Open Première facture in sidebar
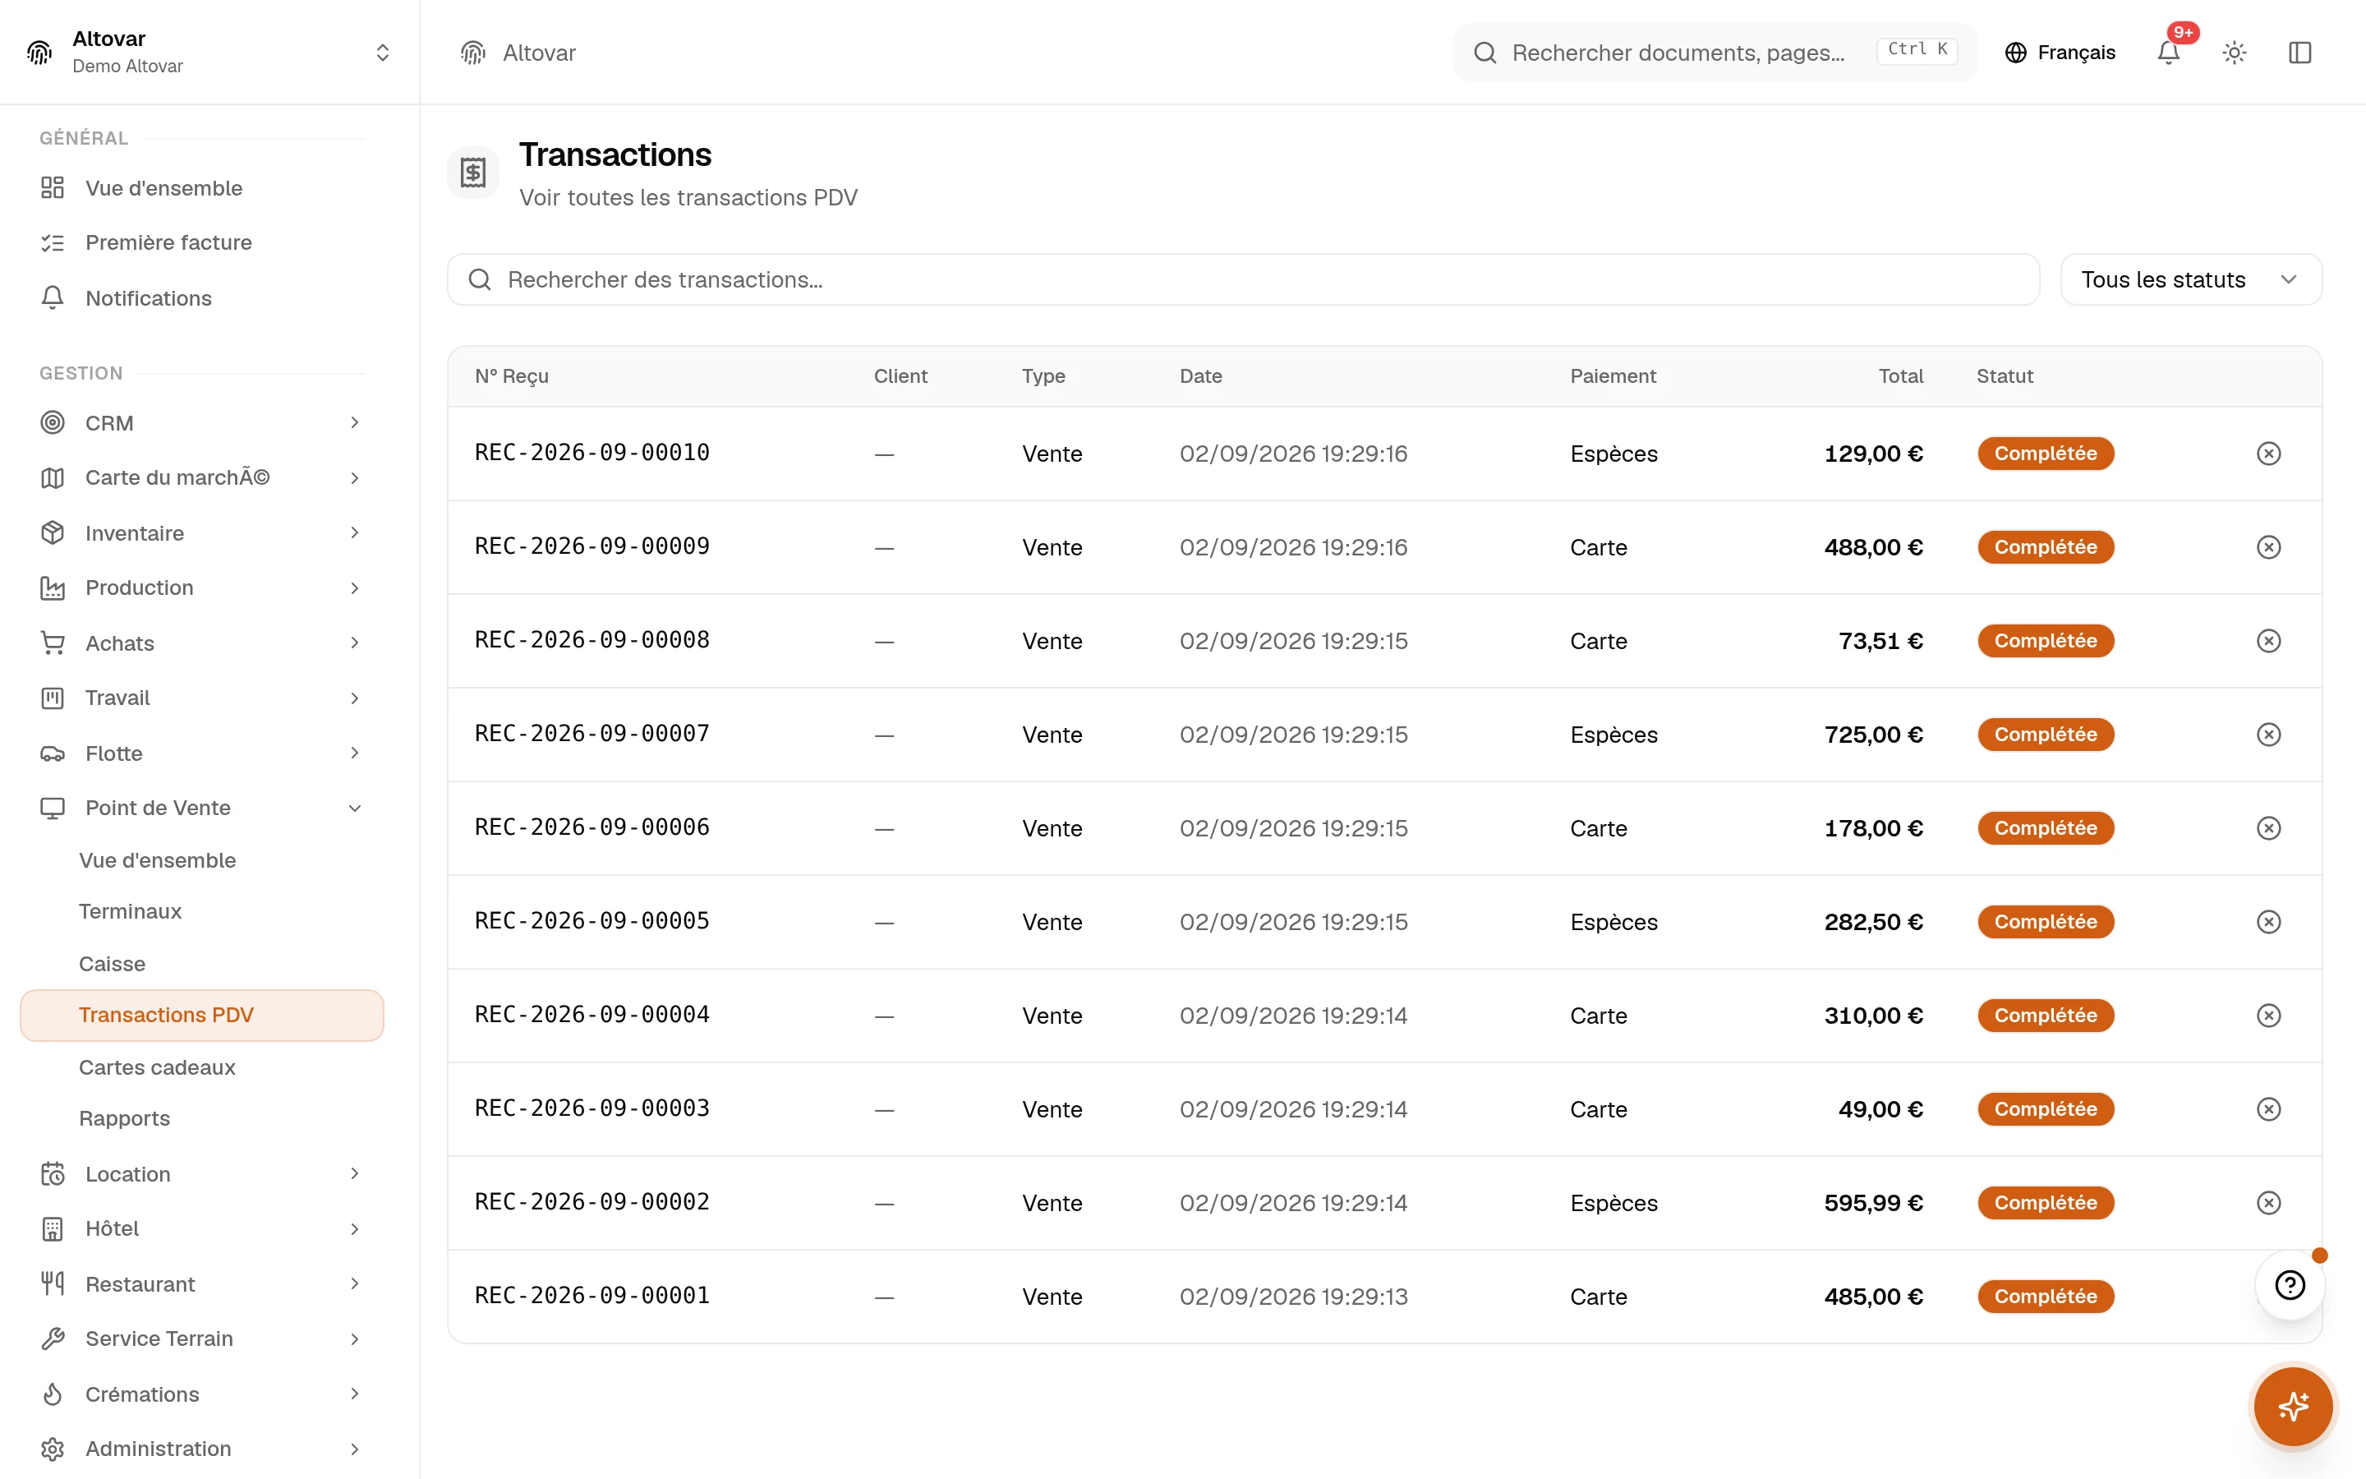The height and width of the screenshot is (1479, 2366). click(x=201, y=242)
